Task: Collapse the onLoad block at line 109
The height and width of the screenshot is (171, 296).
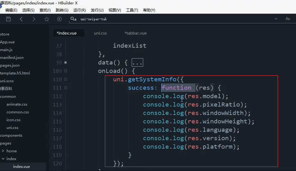Action: (65, 71)
